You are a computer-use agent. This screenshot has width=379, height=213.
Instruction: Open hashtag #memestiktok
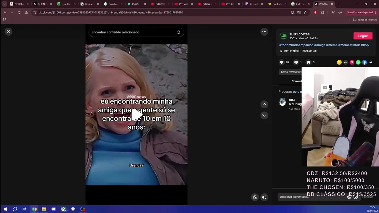(349, 45)
